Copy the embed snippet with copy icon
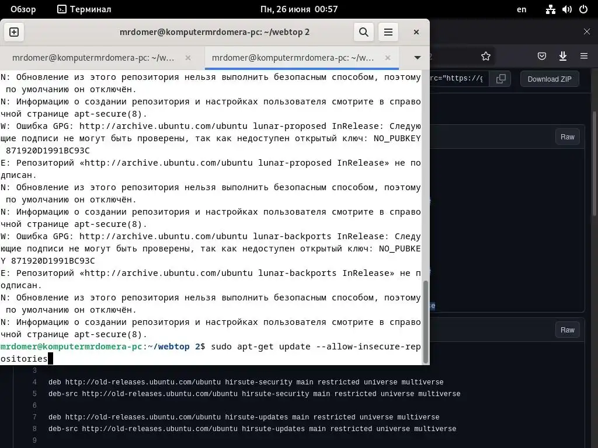Viewport: 598px width, 448px height. (500, 79)
